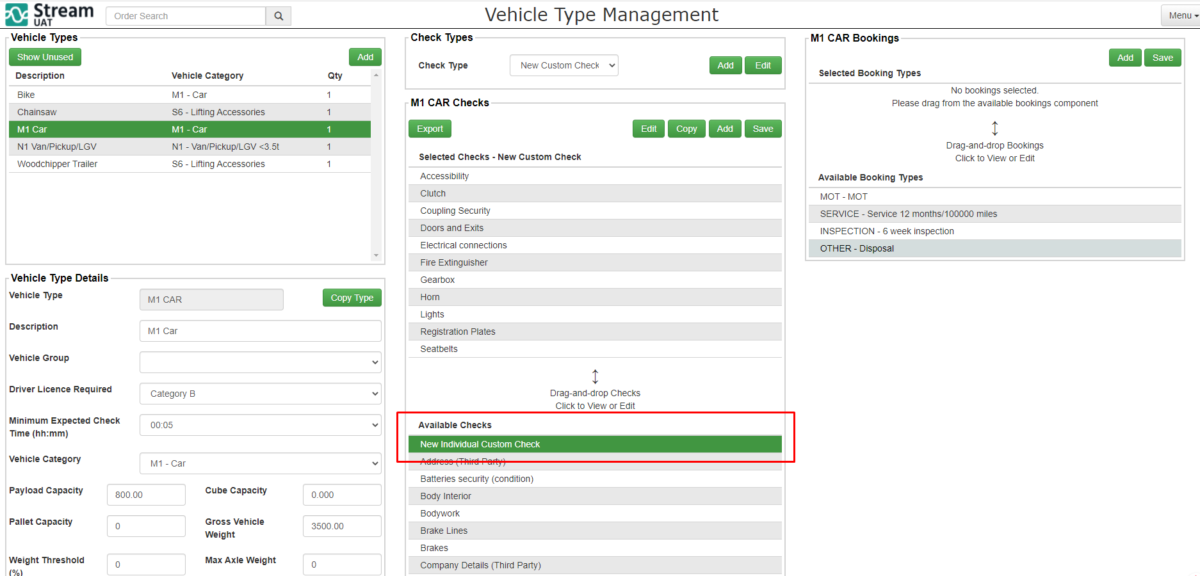
Task: Click the Export button in M1 CAR Checks
Action: pos(429,128)
